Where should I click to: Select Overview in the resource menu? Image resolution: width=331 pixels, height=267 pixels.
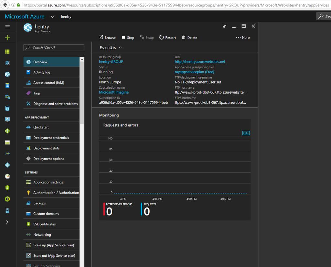tap(51, 62)
